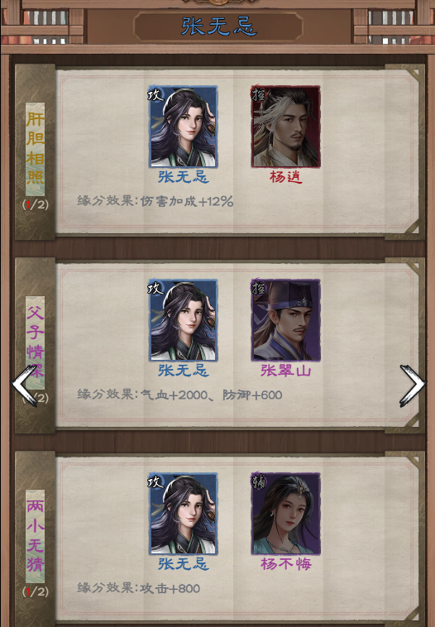The image size is (435, 627).
Task: Tap 张无忌 portrait in 父子情深 row
Action: tap(183, 320)
